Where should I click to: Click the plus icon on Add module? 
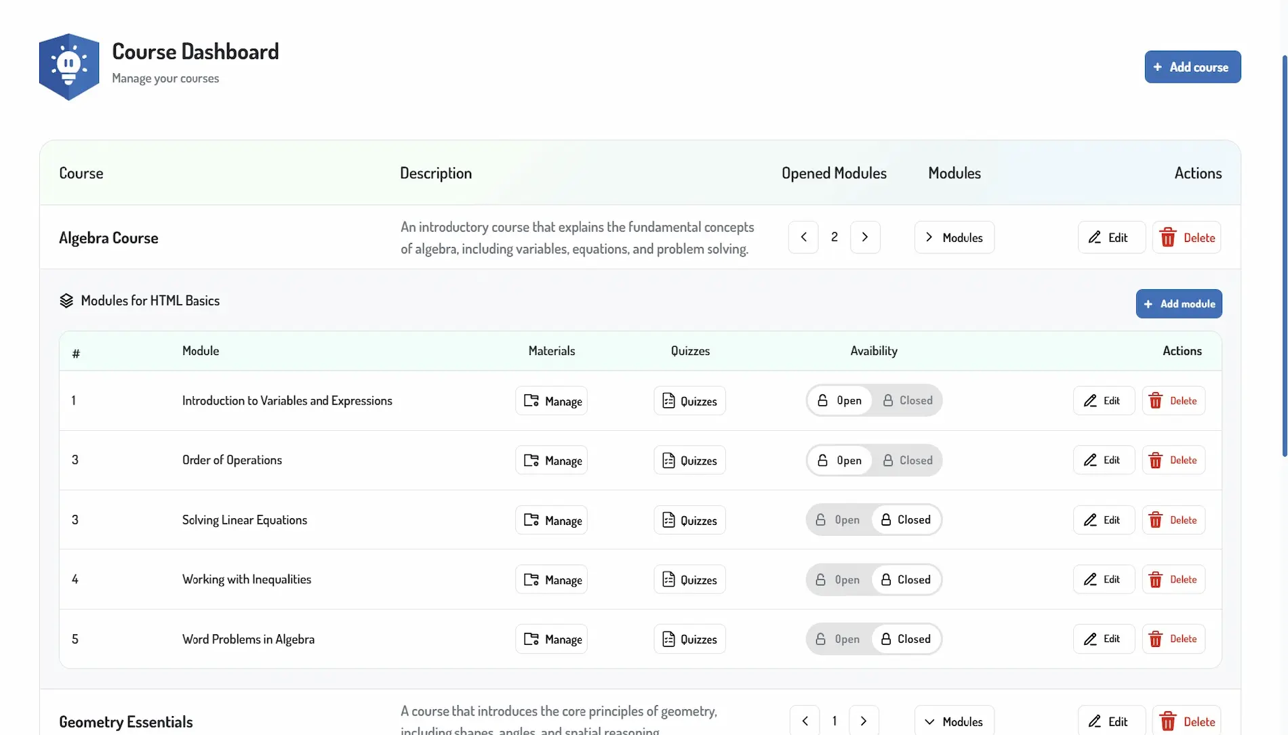point(1148,304)
